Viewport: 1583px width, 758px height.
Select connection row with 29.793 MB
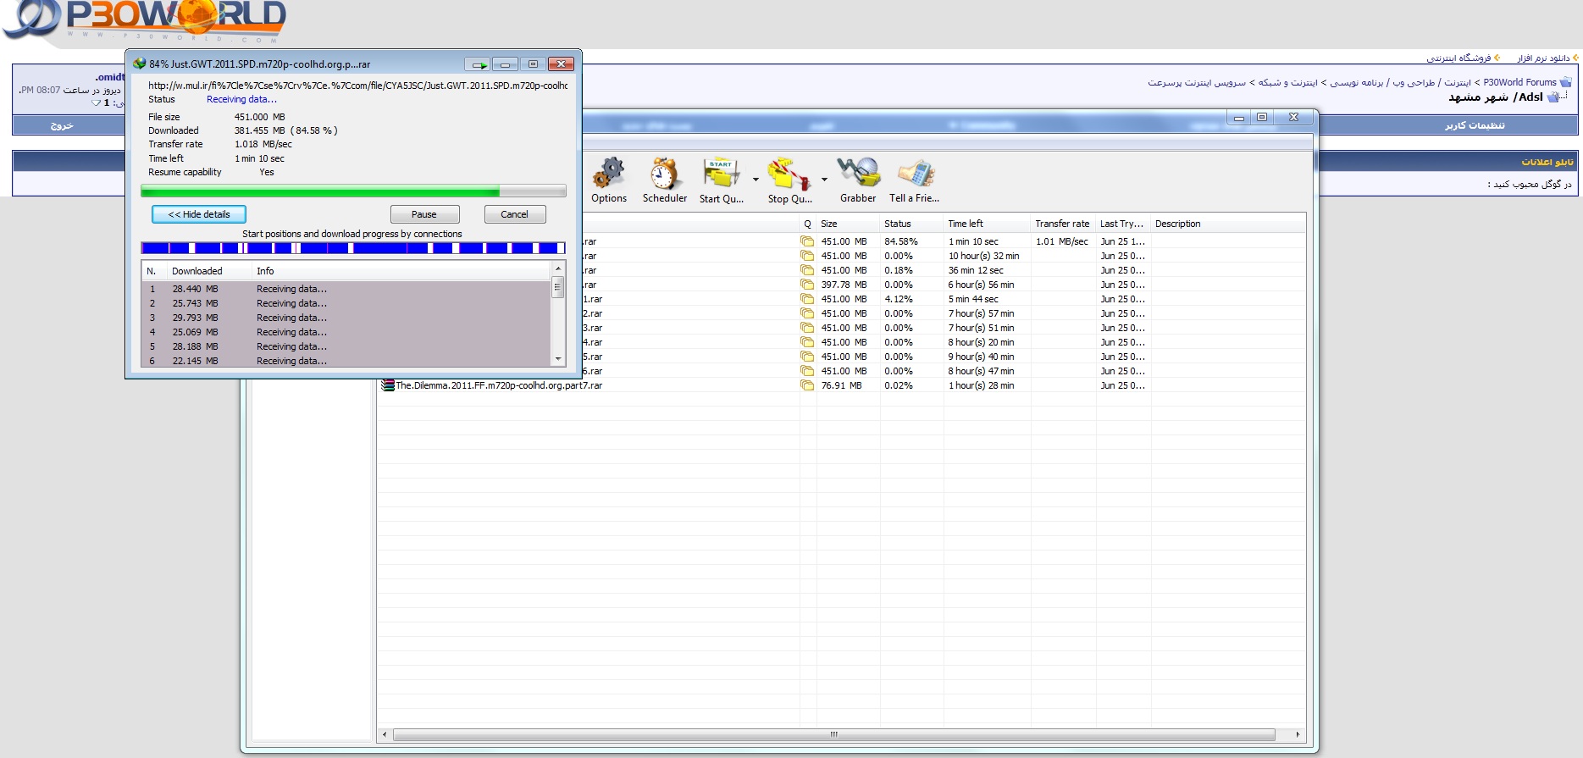346,318
